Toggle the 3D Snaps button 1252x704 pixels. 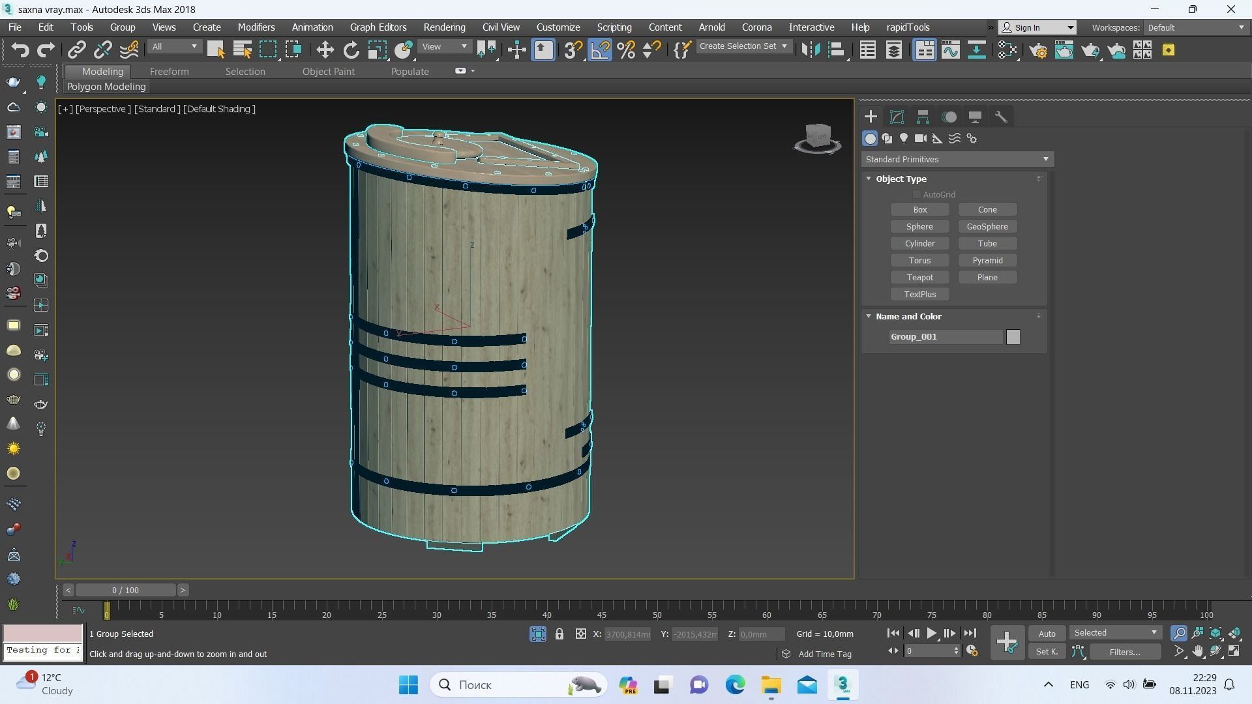click(x=573, y=50)
